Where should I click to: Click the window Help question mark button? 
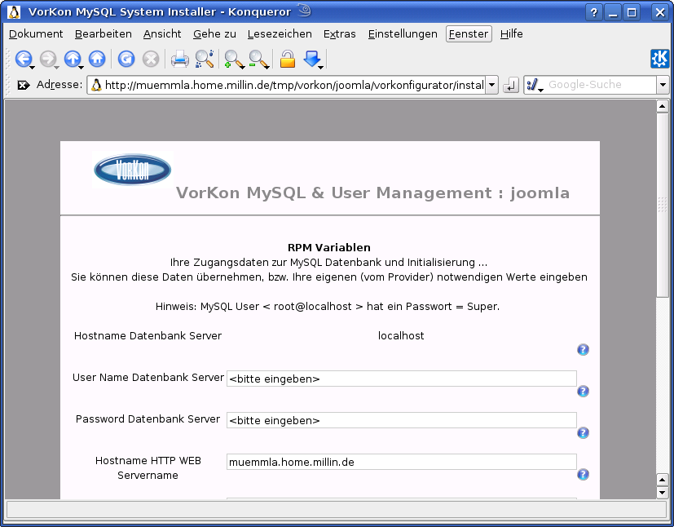click(593, 12)
